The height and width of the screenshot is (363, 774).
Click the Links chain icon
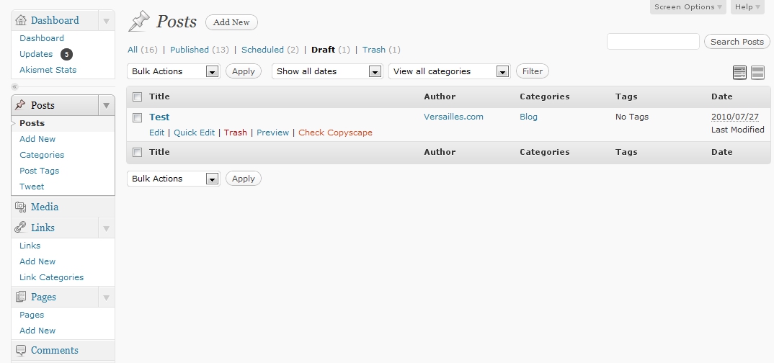tap(21, 228)
